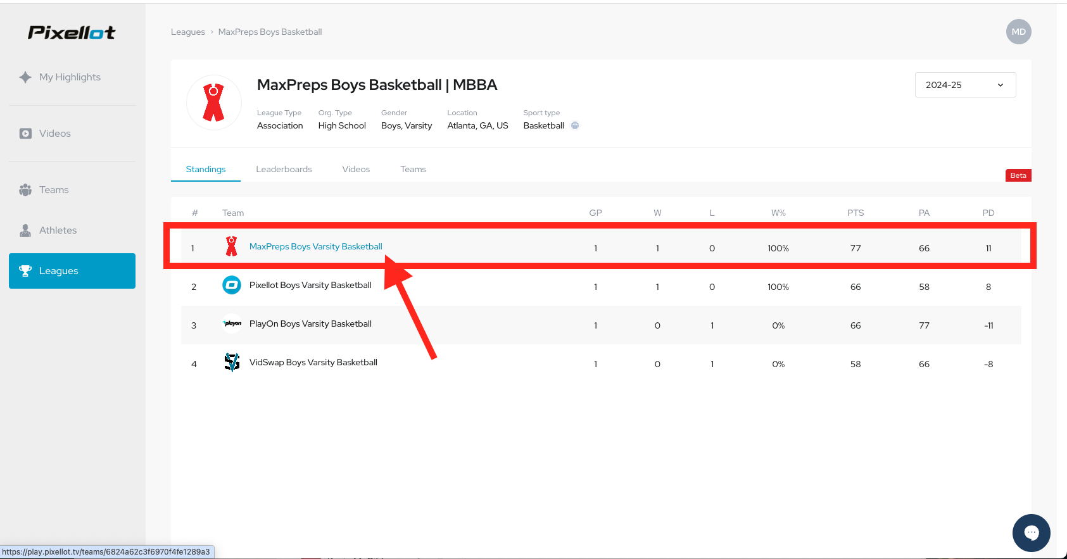The image size is (1067, 559).
Task: Click the Leagues trophy icon
Action: 25,271
